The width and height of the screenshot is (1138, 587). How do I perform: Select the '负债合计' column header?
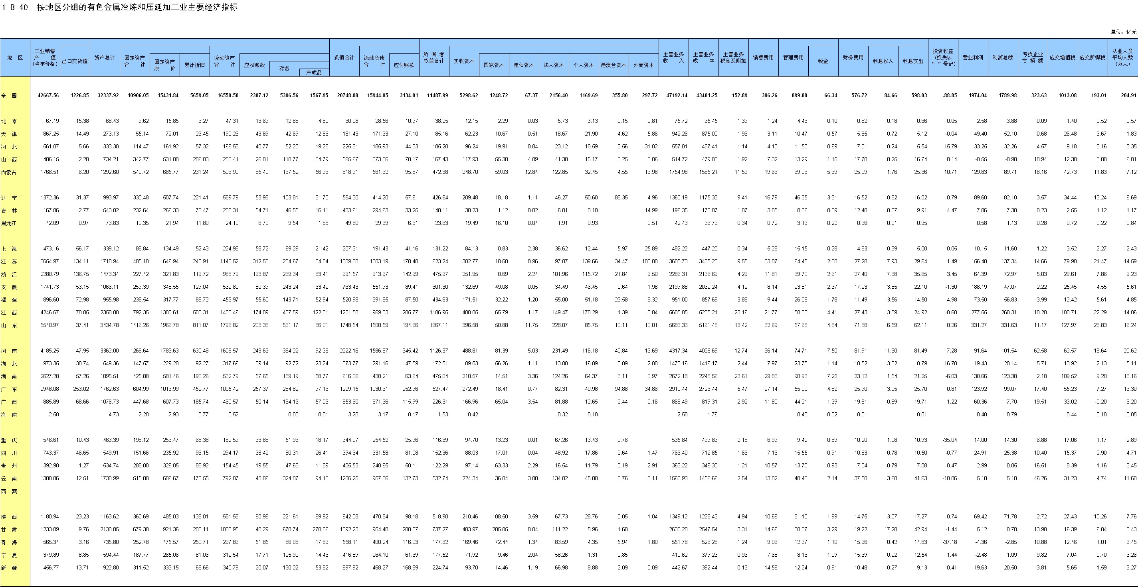tap(344, 58)
